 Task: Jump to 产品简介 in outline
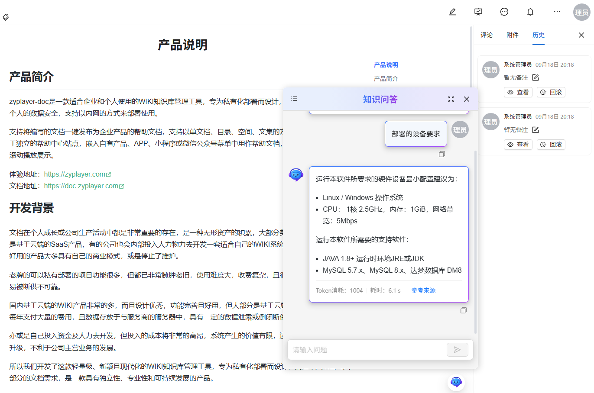[x=386, y=79]
